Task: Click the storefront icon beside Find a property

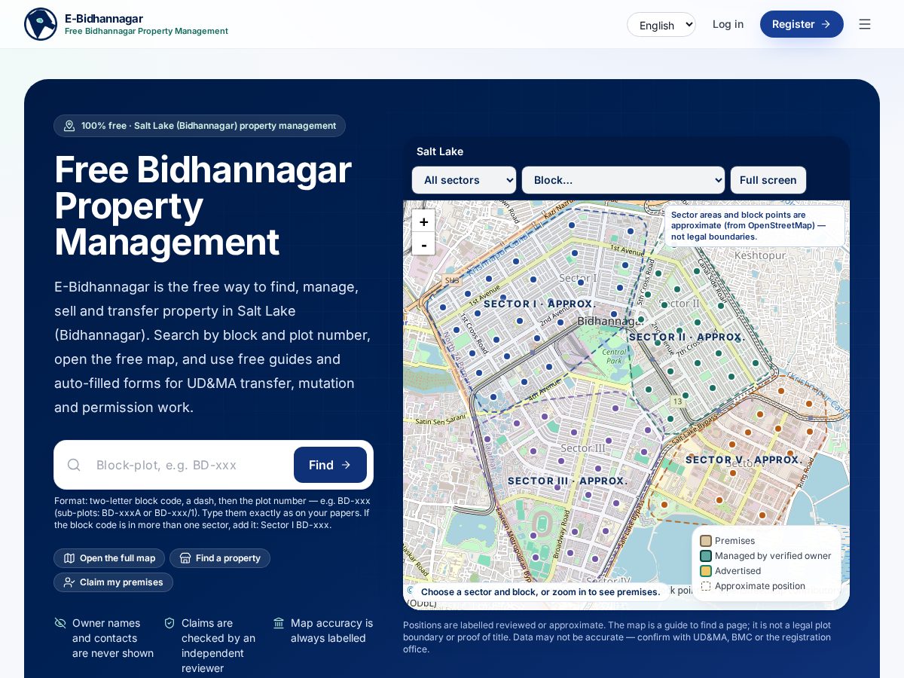Action: point(185,558)
